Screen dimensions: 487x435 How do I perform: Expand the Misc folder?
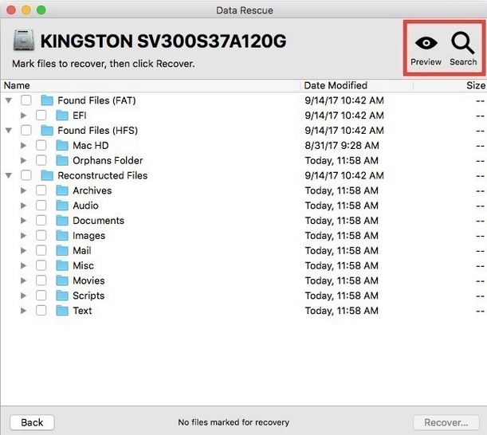pyautogui.click(x=23, y=265)
